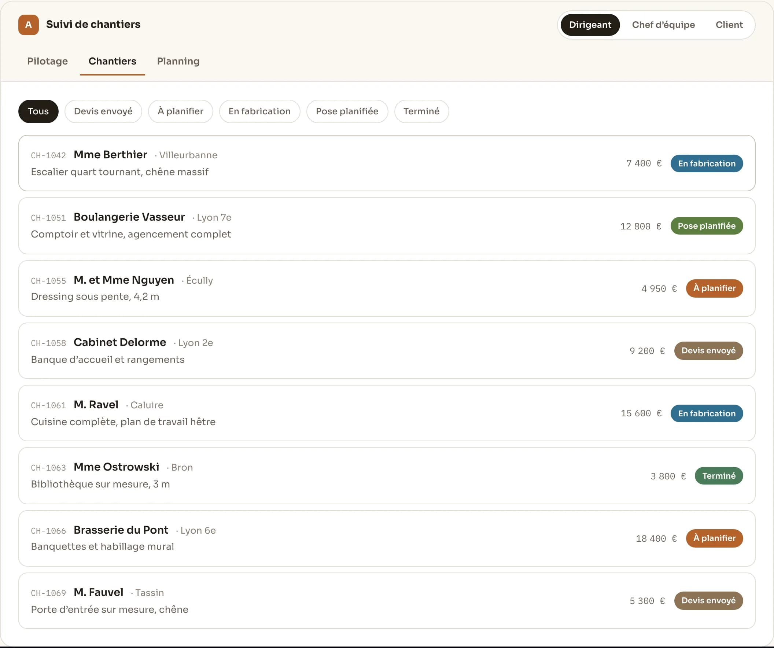This screenshot has height=648, width=774.
Task: Filter list by "Terminé" chip
Action: [421, 111]
